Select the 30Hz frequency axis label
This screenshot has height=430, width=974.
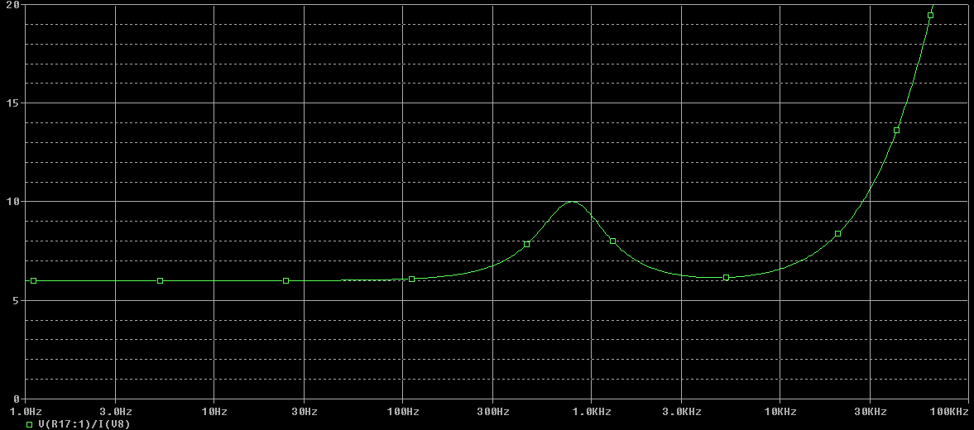[x=304, y=411]
